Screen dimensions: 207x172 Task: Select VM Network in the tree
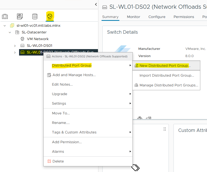(38, 39)
